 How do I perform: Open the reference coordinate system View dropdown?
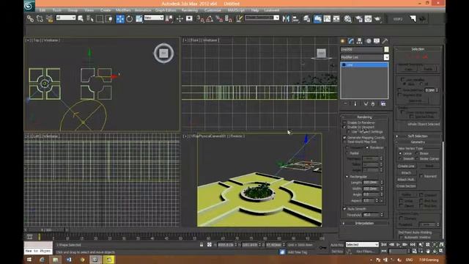coord(154,18)
